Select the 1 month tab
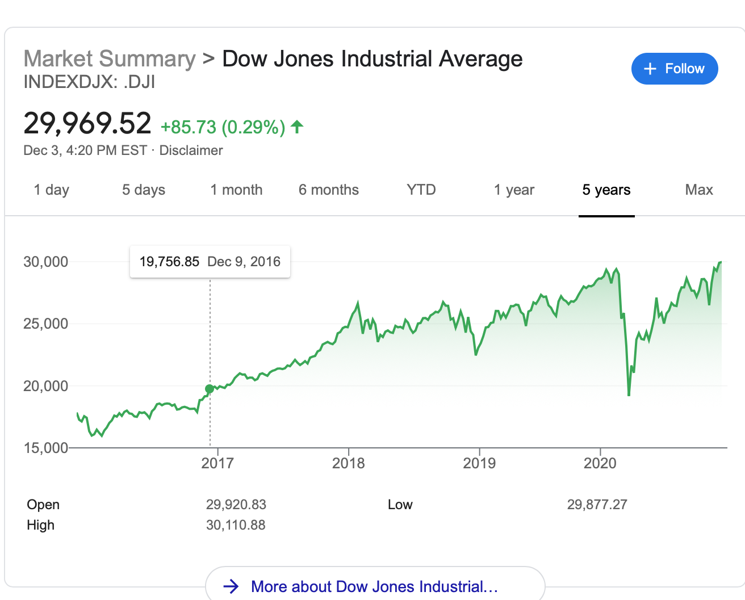The width and height of the screenshot is (745, 600). point(236,190)
